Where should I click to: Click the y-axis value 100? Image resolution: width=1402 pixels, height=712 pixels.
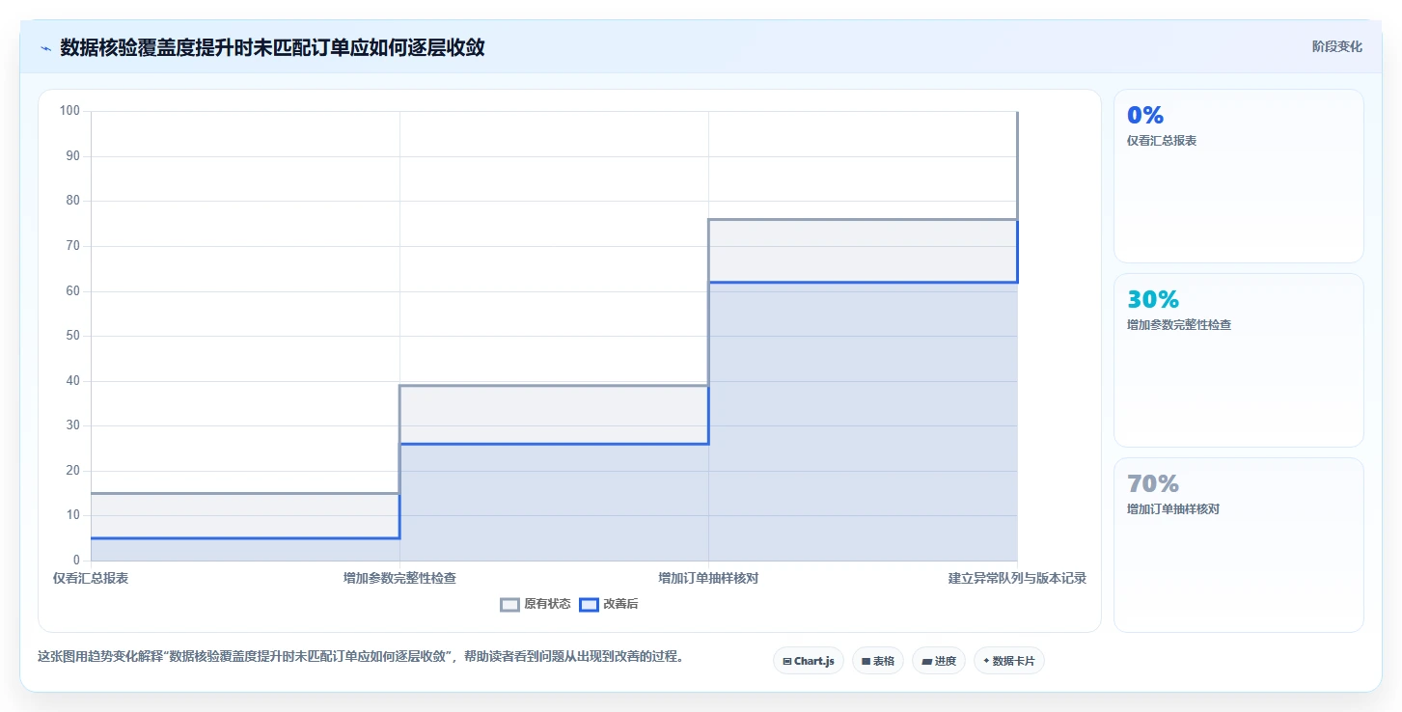pos(69,110)
